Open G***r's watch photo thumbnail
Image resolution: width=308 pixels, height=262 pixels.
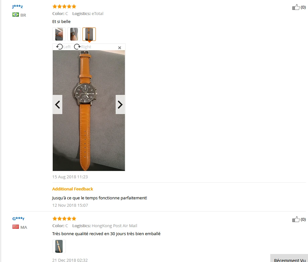tap(59, 246)
